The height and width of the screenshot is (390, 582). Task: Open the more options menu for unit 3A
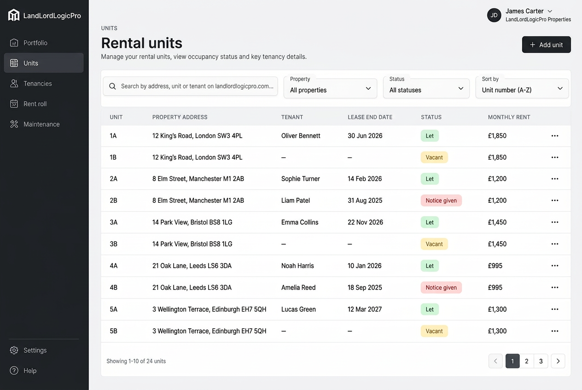[555, 222]
